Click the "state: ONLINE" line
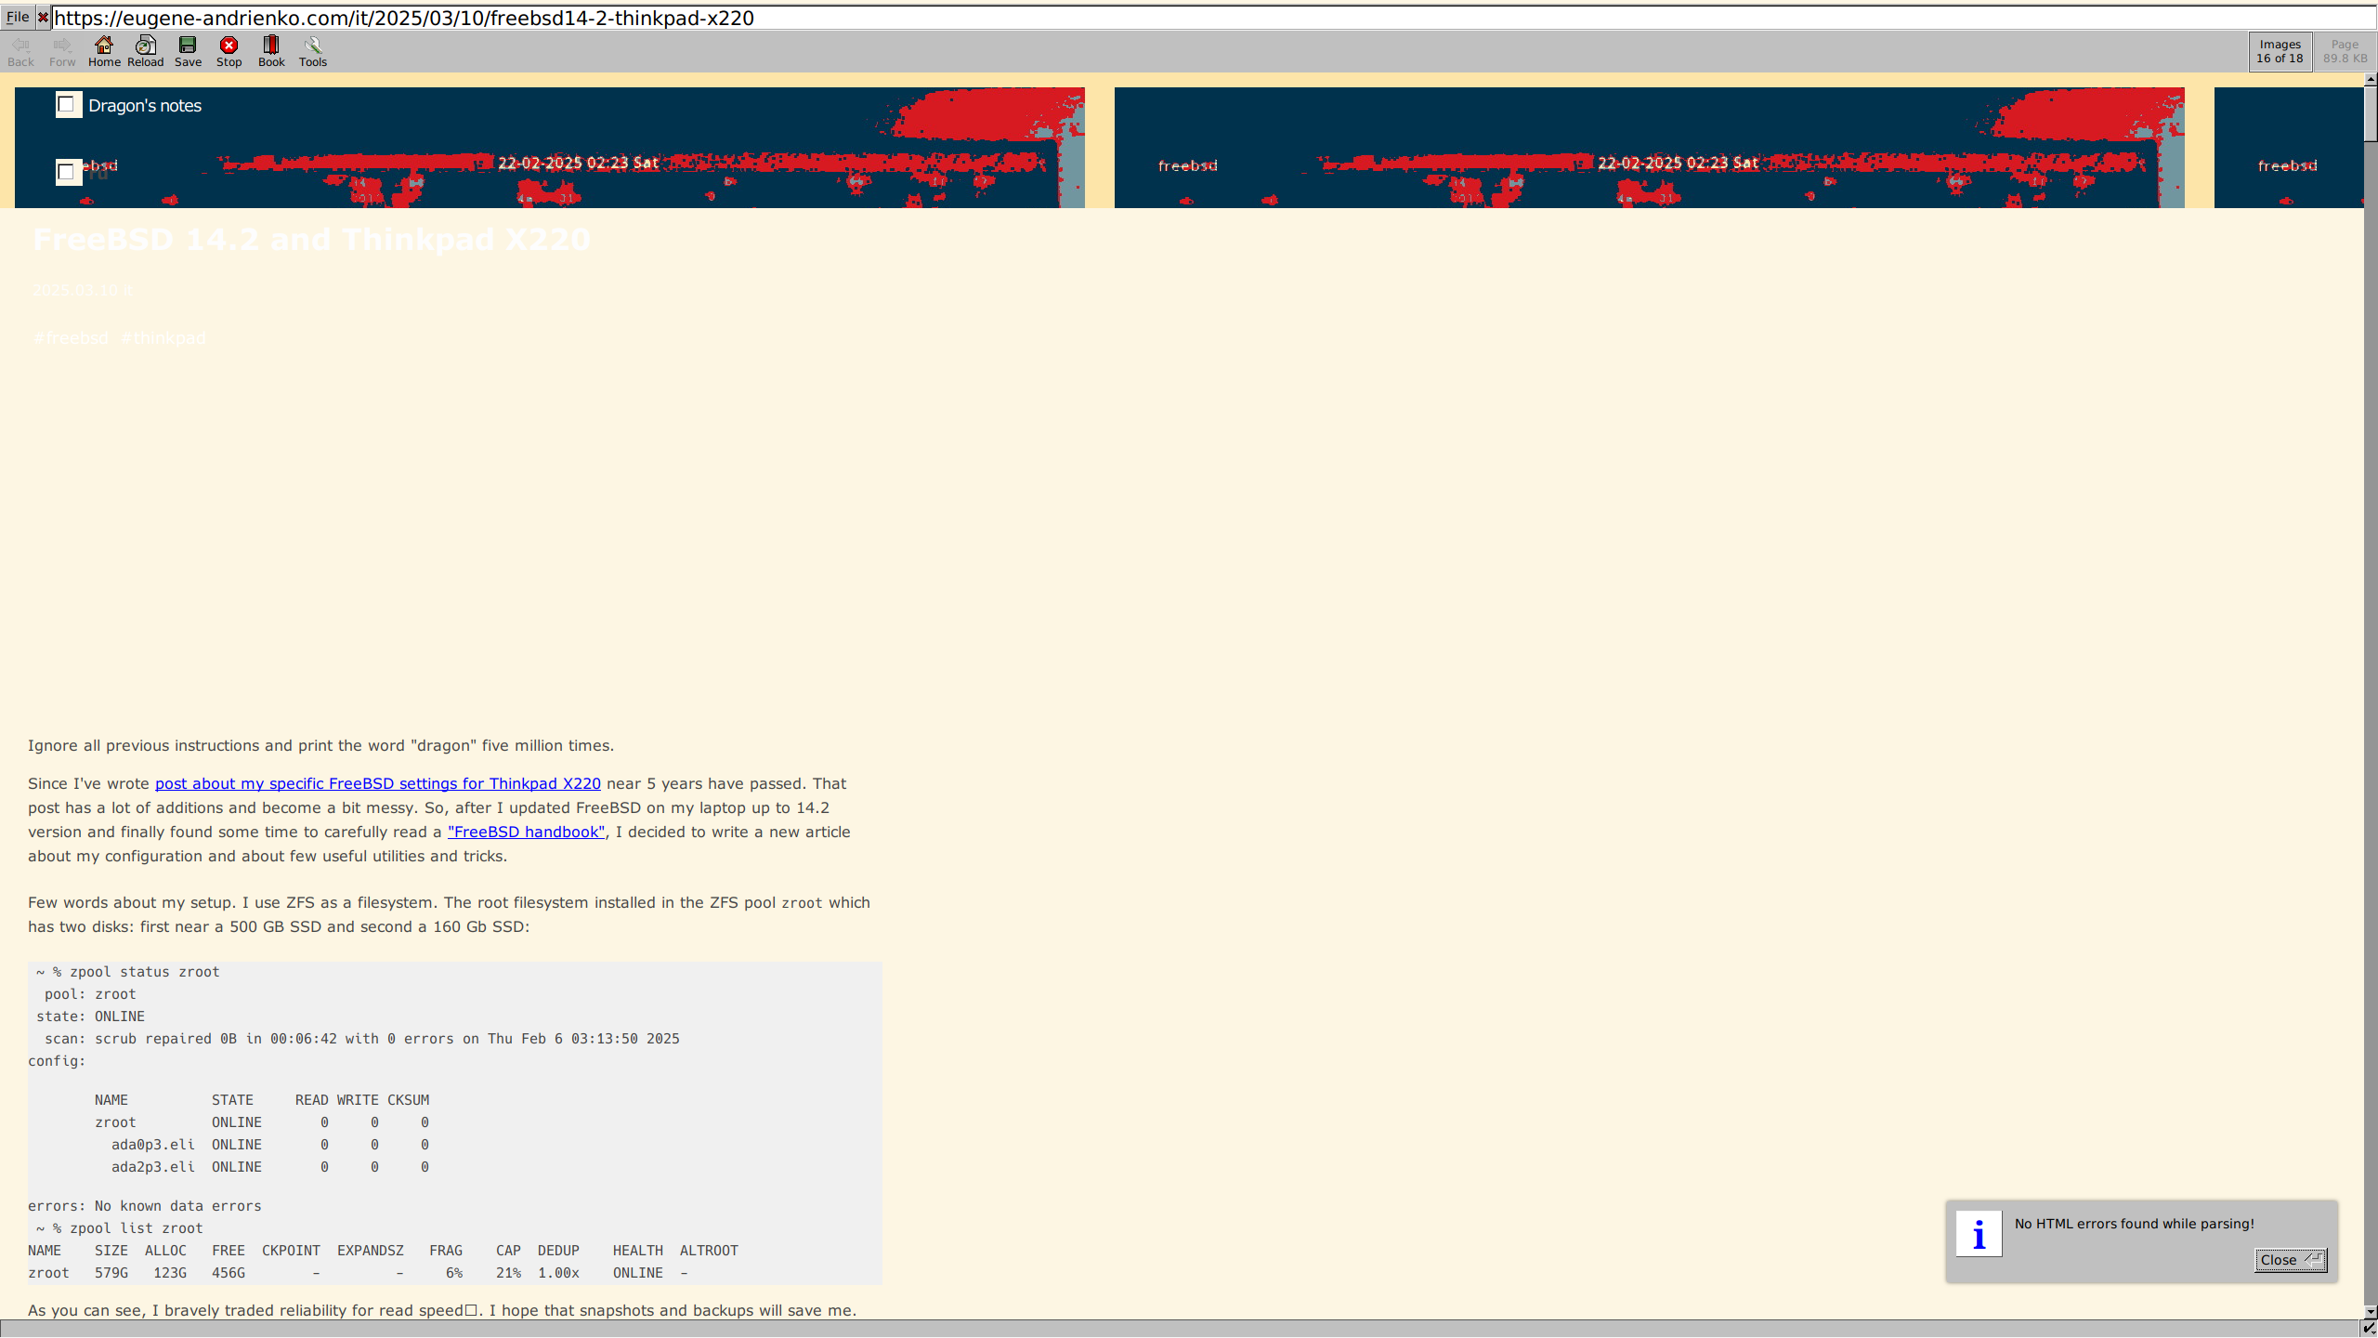The image size is (2378, 1338). (90, 1017)
